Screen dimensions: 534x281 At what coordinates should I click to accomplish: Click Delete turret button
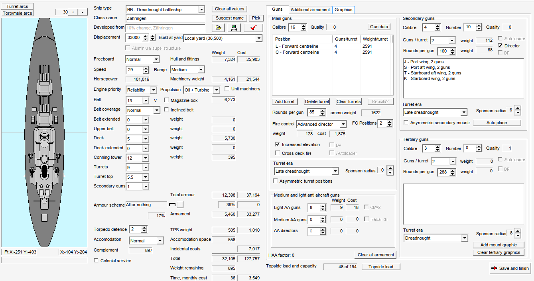coord(317,101)
